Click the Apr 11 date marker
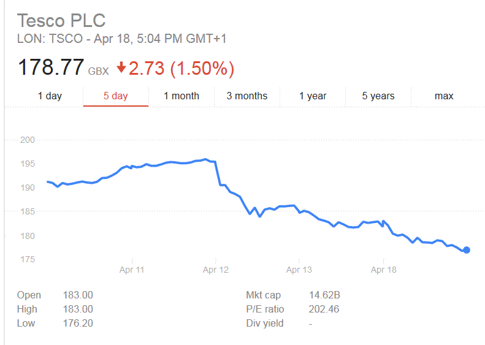Viewport: 485px width, 345px height. coord(132,270)
